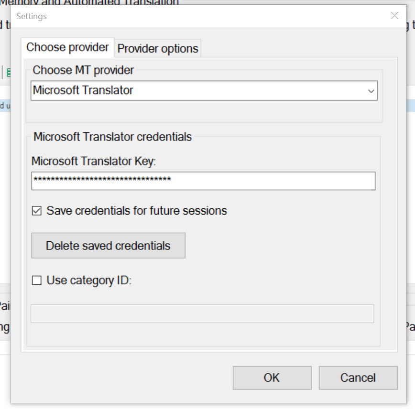The width and height of the screenshot is (415, 410).
Task: Click the chevron arrow of the provider dropdown
Action: point(371,91)
